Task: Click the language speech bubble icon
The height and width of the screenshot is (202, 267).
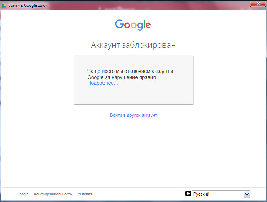Action: (188, 194)
